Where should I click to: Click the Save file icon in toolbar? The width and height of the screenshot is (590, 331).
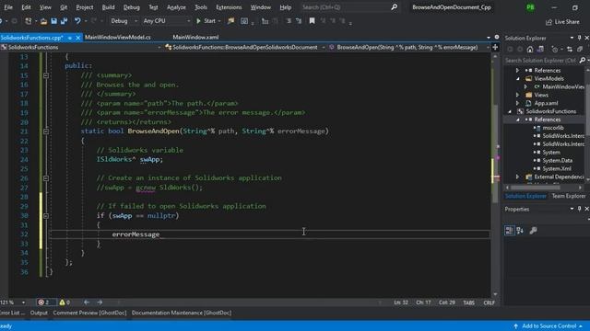pyautogui.click(x=53, y=21)
